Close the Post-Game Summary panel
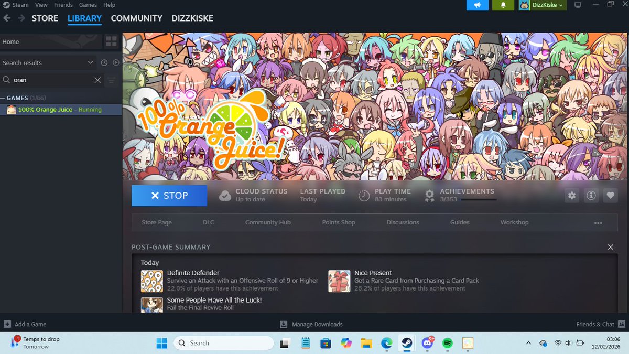The image size is (629, 354). 610,247
